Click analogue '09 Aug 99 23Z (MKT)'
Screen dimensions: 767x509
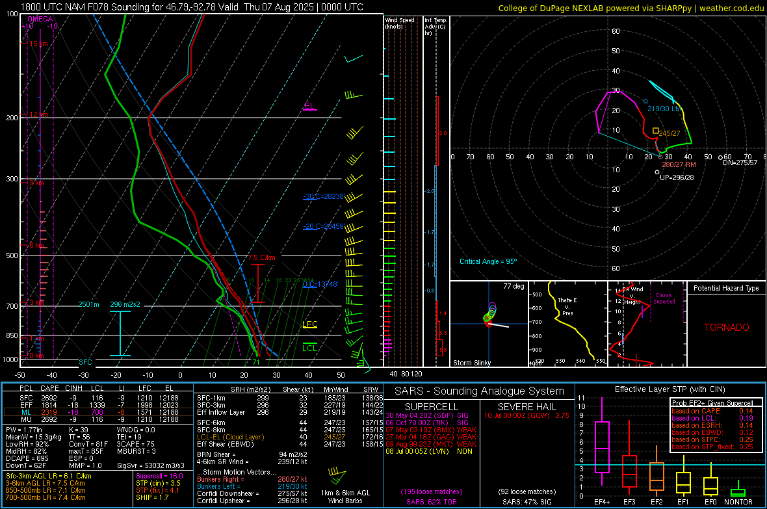pos(420,444)
